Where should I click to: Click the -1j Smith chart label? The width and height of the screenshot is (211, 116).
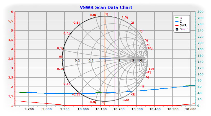pos(103,103)
